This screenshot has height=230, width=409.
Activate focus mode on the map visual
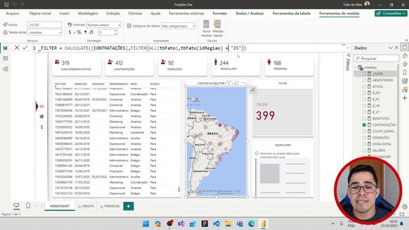coord(236,83)
